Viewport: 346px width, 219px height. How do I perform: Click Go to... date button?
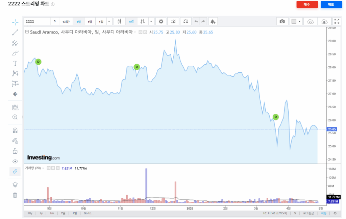89,213
